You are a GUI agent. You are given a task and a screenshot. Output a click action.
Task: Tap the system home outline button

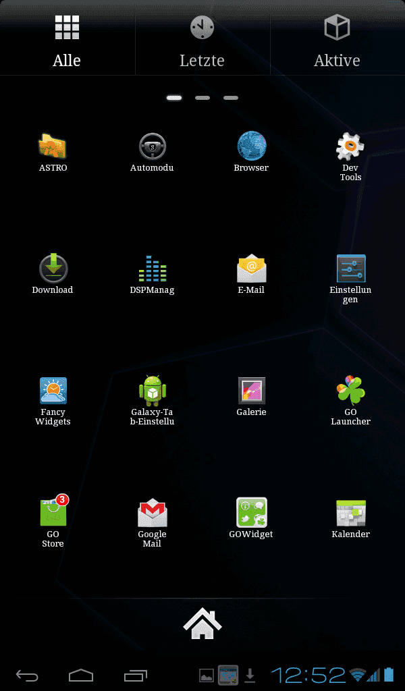pyautogui.click(x=81, y=675)
